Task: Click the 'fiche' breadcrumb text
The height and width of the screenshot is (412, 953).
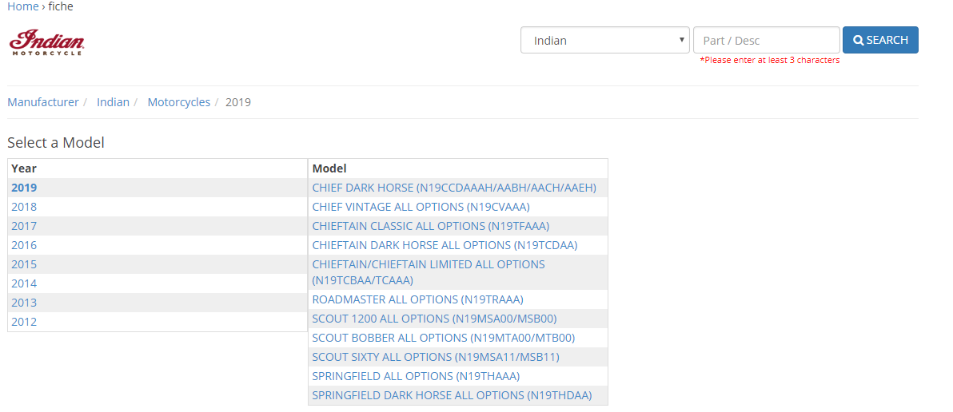Action: (61, 6)
